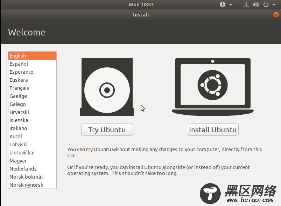Expand the system menu arrow beside power
281x206 pixels.
(274, 5)
